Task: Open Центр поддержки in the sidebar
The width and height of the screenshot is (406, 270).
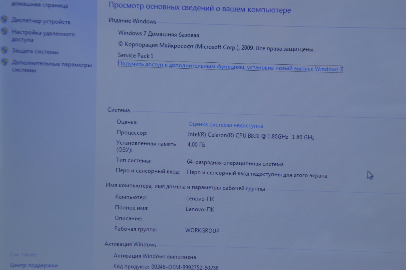Action: coord(33,265)
